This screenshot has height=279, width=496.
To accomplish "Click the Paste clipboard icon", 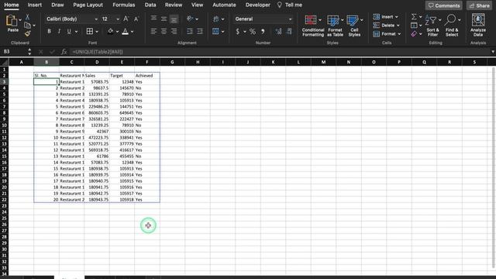I will click(12, 21).
